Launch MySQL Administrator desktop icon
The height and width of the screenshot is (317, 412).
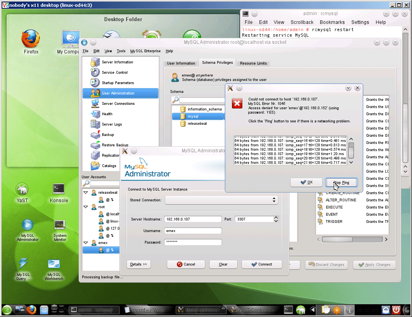(28, 230)
